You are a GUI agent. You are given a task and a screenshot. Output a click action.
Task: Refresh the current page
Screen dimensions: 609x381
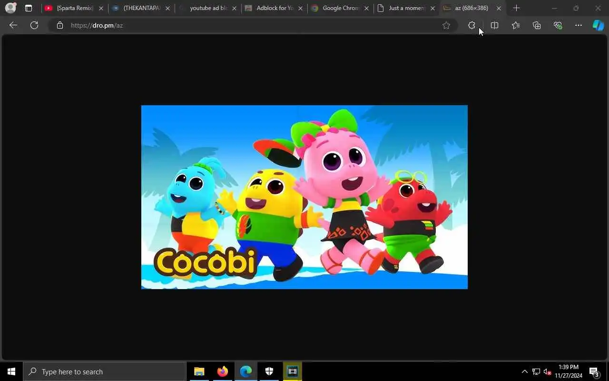click(34, 25)
